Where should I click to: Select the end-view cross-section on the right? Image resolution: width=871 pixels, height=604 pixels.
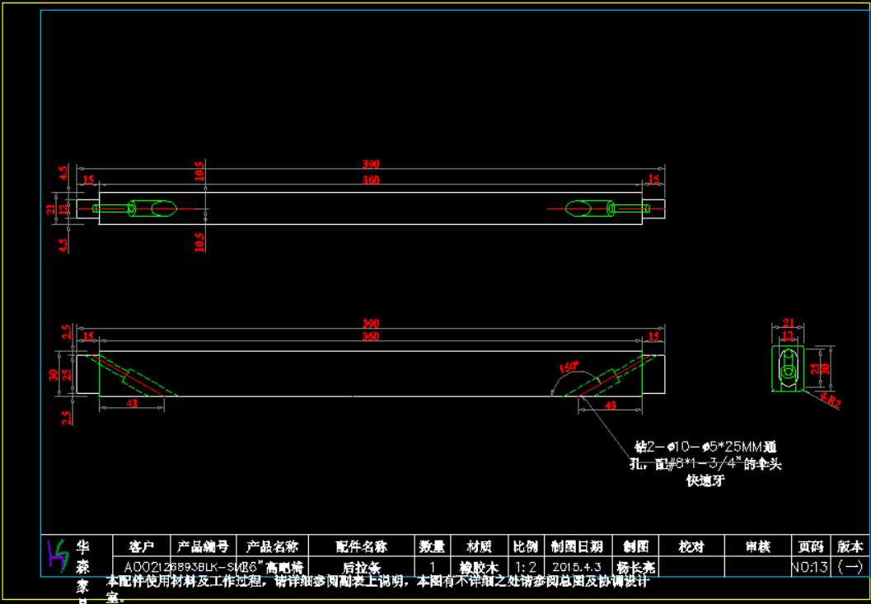pyautogui.click(x=789, y=369)
